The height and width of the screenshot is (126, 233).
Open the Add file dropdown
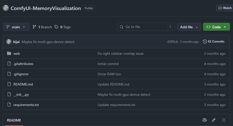pos(189,27)
